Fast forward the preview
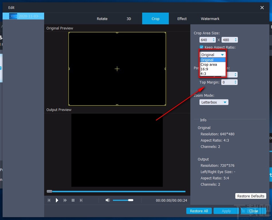The width and height of the screenshot is (272, 220). (x=65, y=200)
